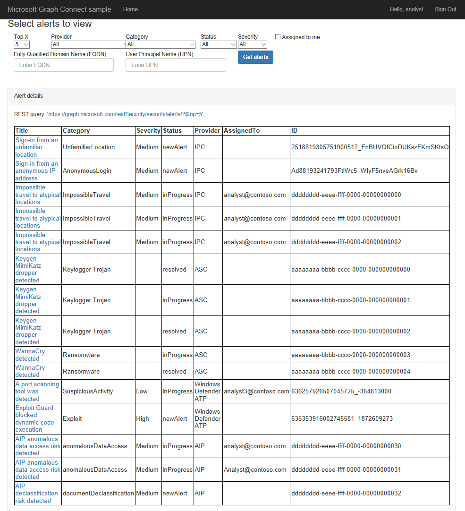Image resolution: width=465 pixels, height=511 pixels.
Task: Click the Get alerts button
Action: point(255,57)
